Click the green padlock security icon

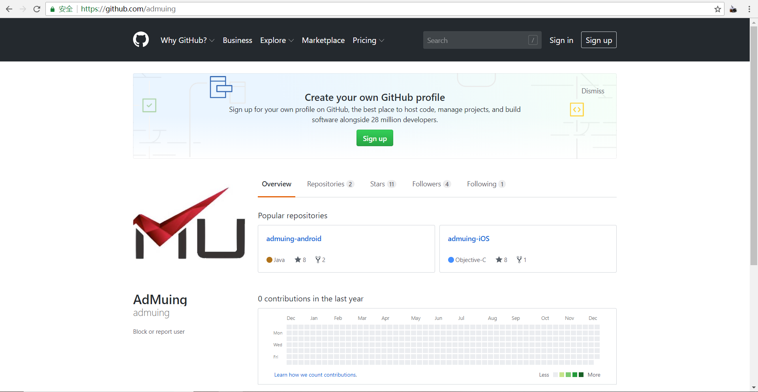[x=52, y=9]
